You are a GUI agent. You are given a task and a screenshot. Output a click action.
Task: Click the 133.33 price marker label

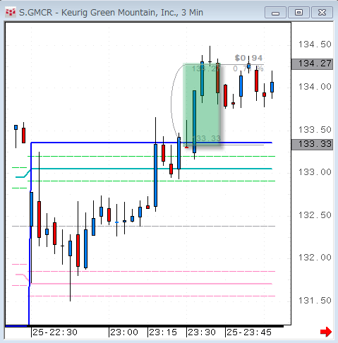tap(312, 144)
